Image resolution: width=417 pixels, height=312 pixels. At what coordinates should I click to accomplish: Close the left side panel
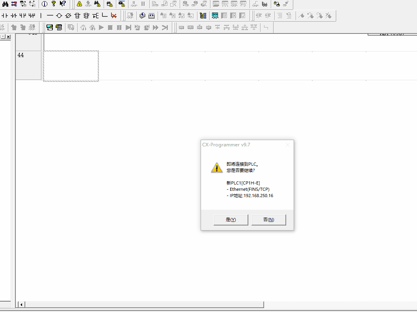coord(9,37)
